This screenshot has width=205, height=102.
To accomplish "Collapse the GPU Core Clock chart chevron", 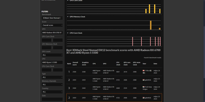I will pyautogui.click(x=68, y=1).
